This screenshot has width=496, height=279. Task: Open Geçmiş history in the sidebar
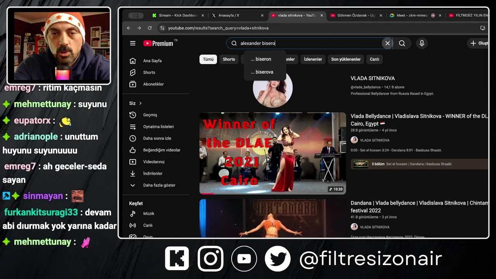[x=156, y=115]
